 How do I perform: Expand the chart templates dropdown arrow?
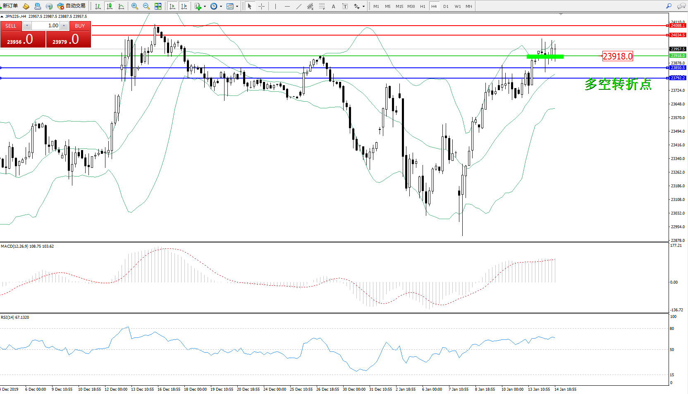tap(237, 6)
